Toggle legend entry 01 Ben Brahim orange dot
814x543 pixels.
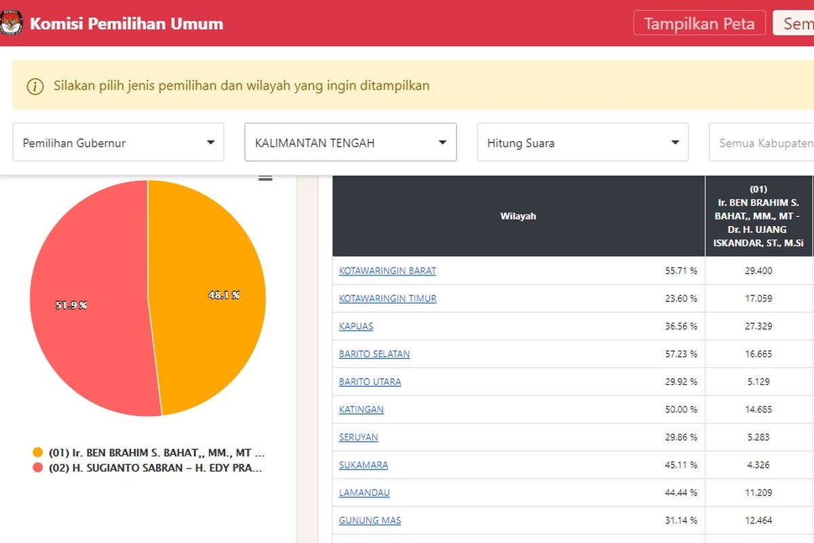coord(38,452)
